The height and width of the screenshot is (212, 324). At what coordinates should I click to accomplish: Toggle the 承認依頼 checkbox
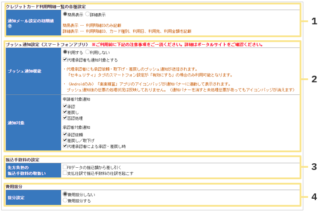pyautogui.click(x=65, y=134)
